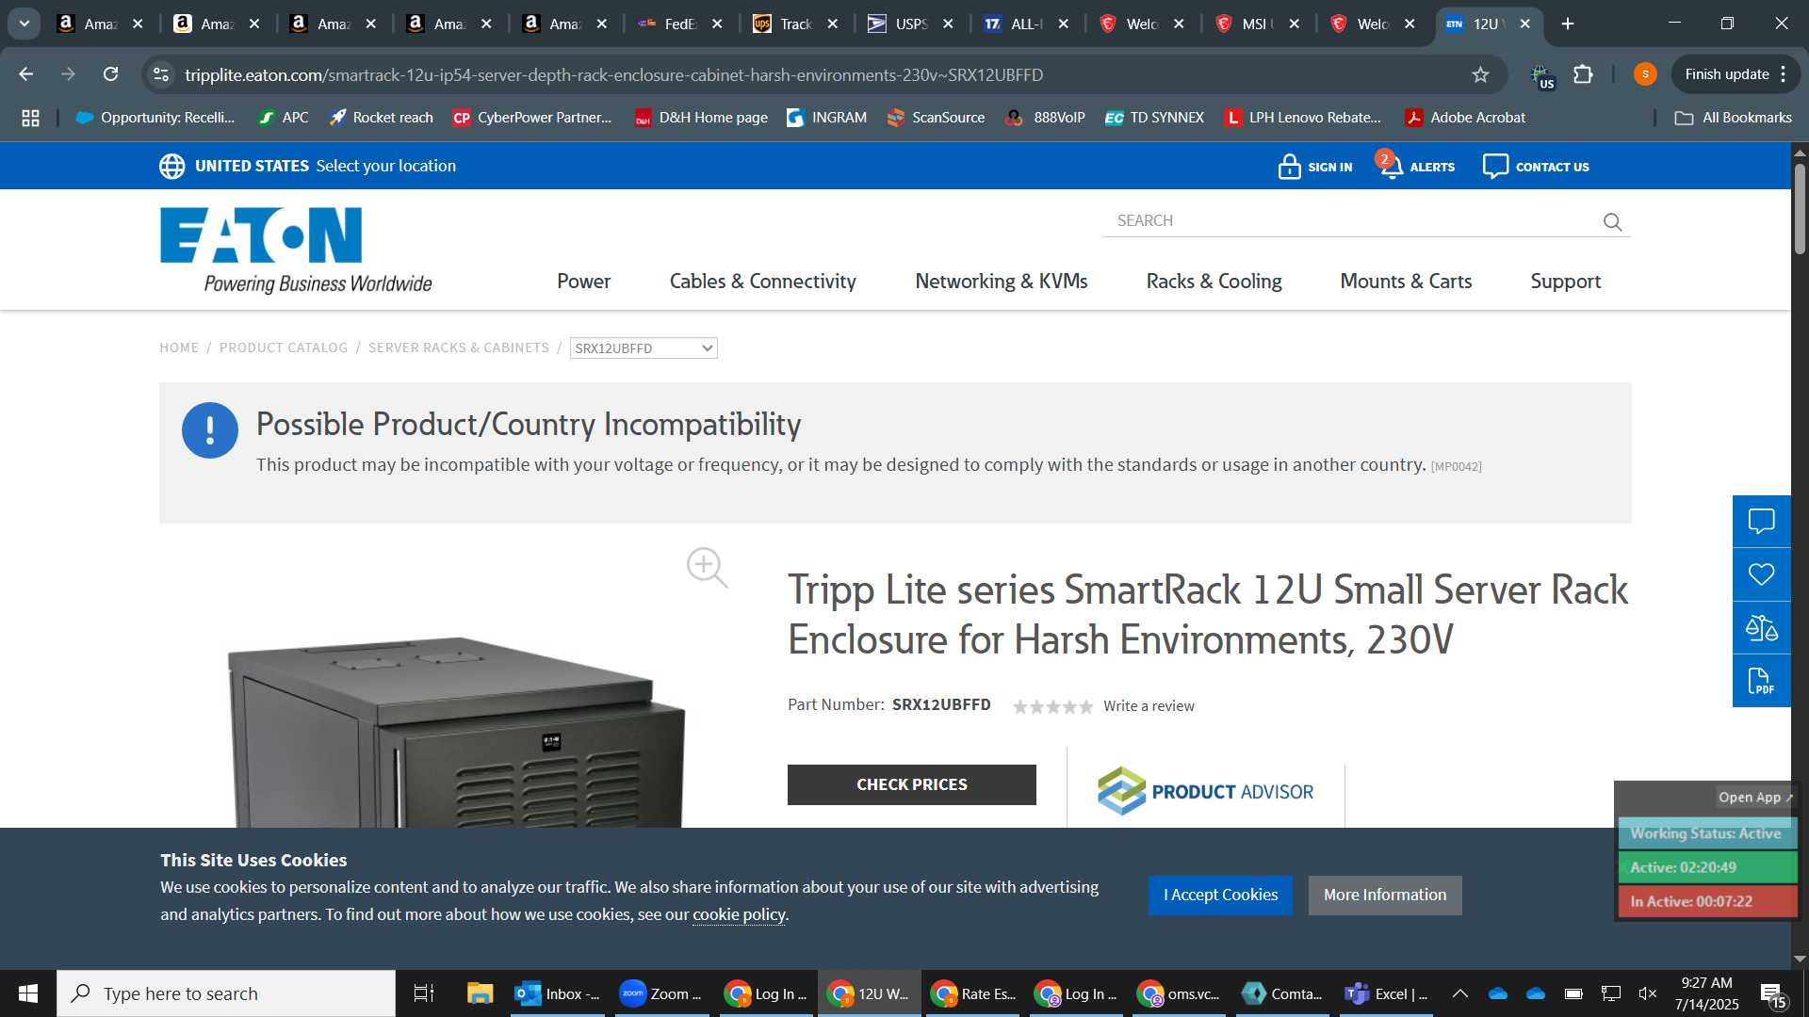Open the cookie policy link

pyautogui.click(x=739, y=914)
